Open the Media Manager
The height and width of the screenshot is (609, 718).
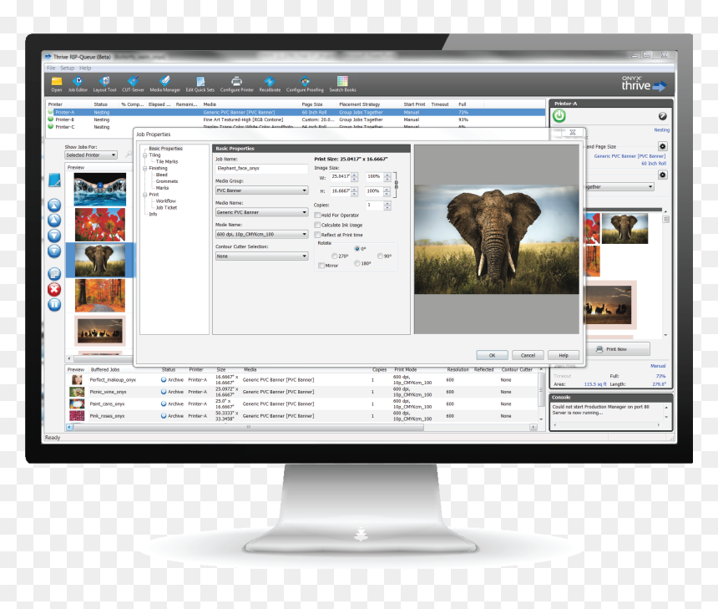(164, 82)
